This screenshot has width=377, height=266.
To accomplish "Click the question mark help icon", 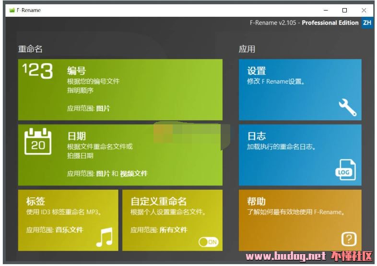I will [349, 239].
